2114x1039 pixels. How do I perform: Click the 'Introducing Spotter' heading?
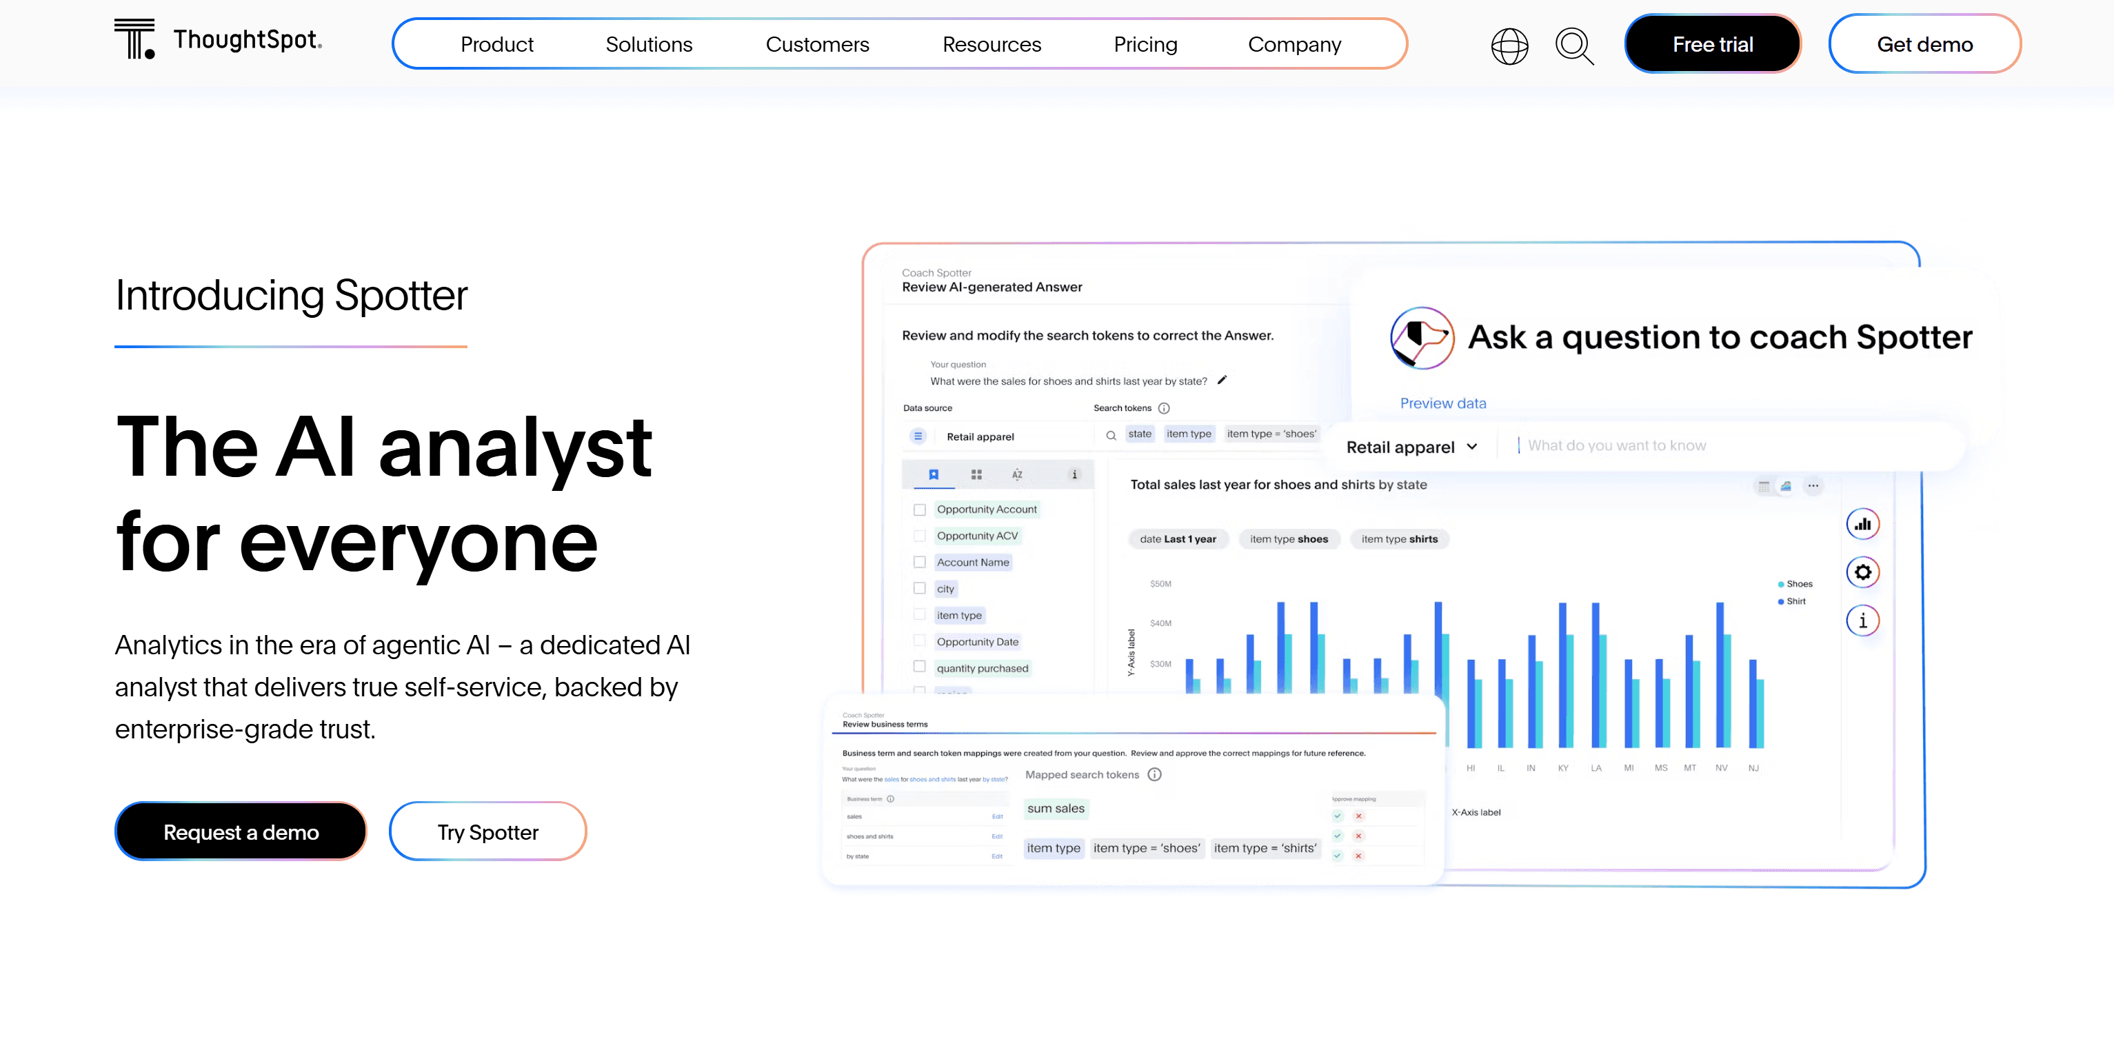(292, 294)
